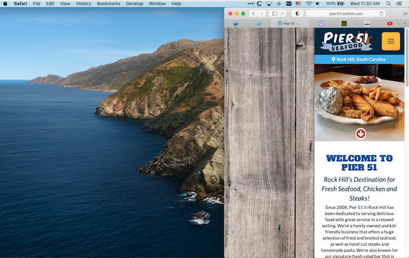Click the pier51rockhill.com address field

coord(346,14)
